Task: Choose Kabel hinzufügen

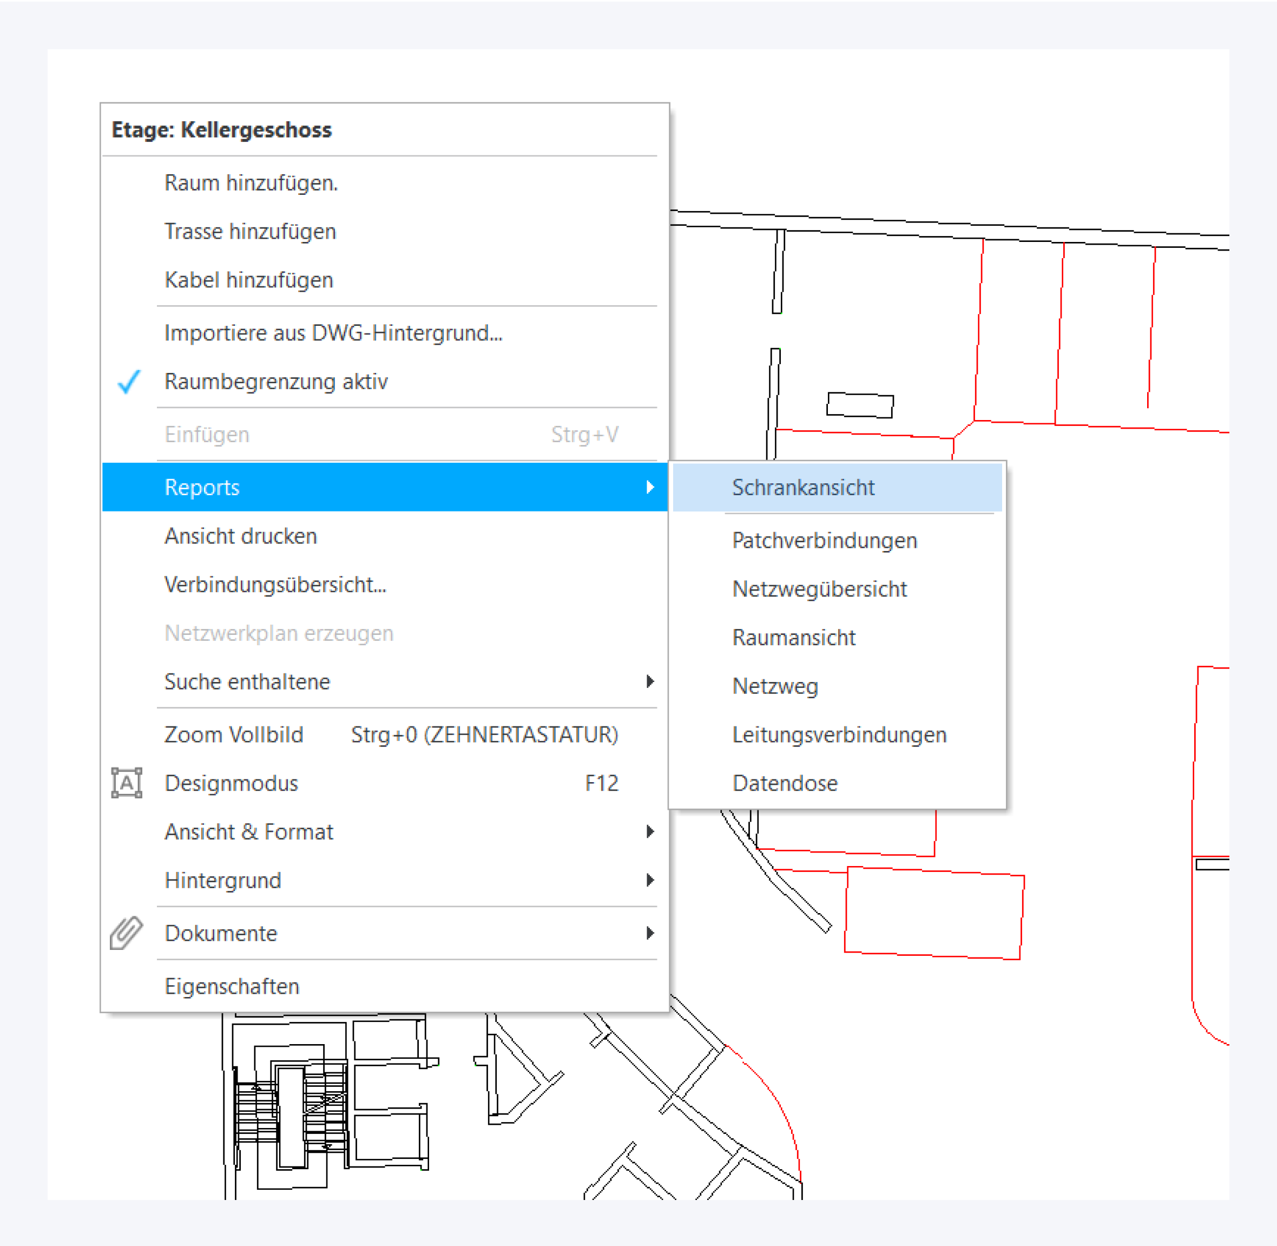Action: (248, 280)
